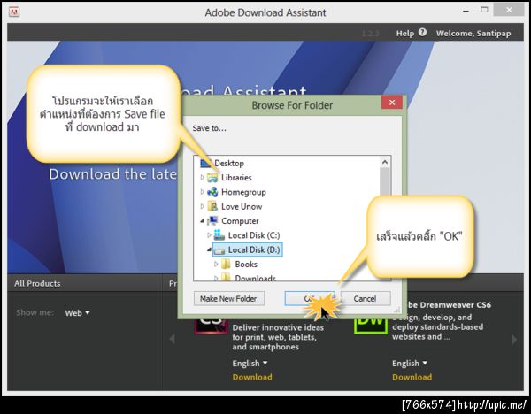Select Downloads folder in tree
The image size is (531, 414).
(x=256, y=278)
